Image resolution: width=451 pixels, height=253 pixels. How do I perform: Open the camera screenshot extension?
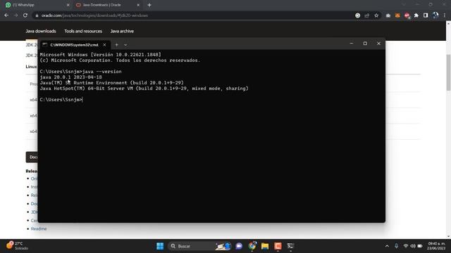(x=388, y=15)
